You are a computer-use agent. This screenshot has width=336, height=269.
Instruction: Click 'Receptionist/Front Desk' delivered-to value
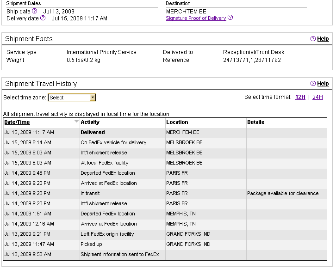click(254, 52)
